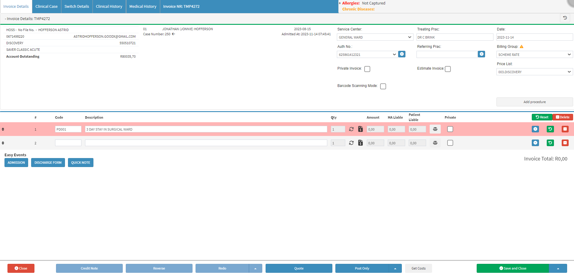This screenshot has height=274, width=574.
Task: Toggle the Barcode Scanning Mode checkbox
Action: tap(383, 86)
